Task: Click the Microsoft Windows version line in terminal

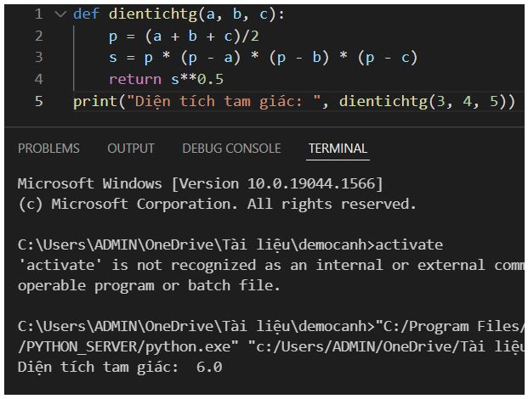Action: pos(201,183)
